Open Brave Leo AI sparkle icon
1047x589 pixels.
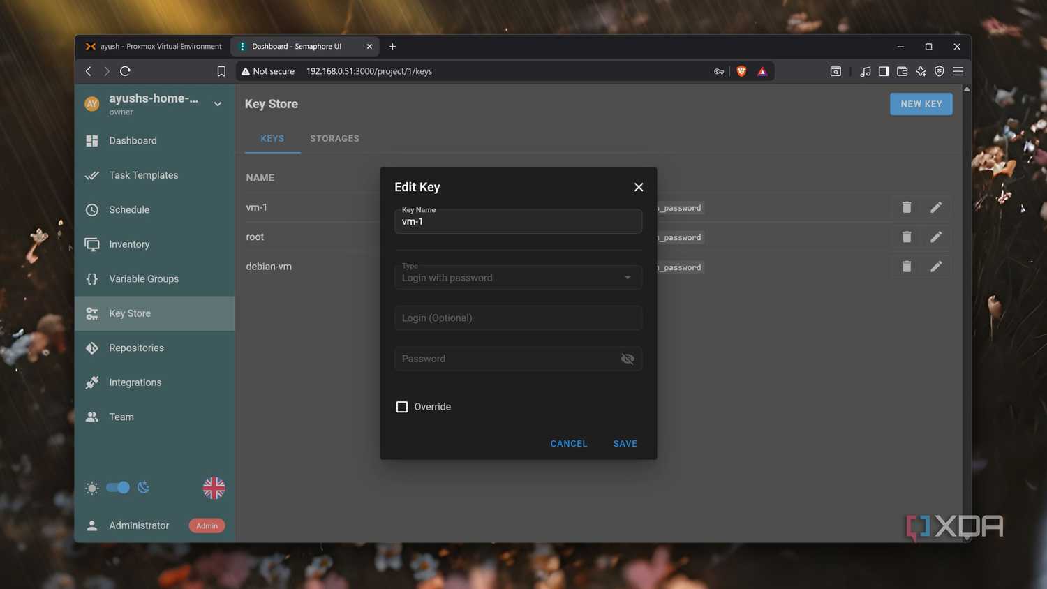pyautogui.click(x=921, y=71)
